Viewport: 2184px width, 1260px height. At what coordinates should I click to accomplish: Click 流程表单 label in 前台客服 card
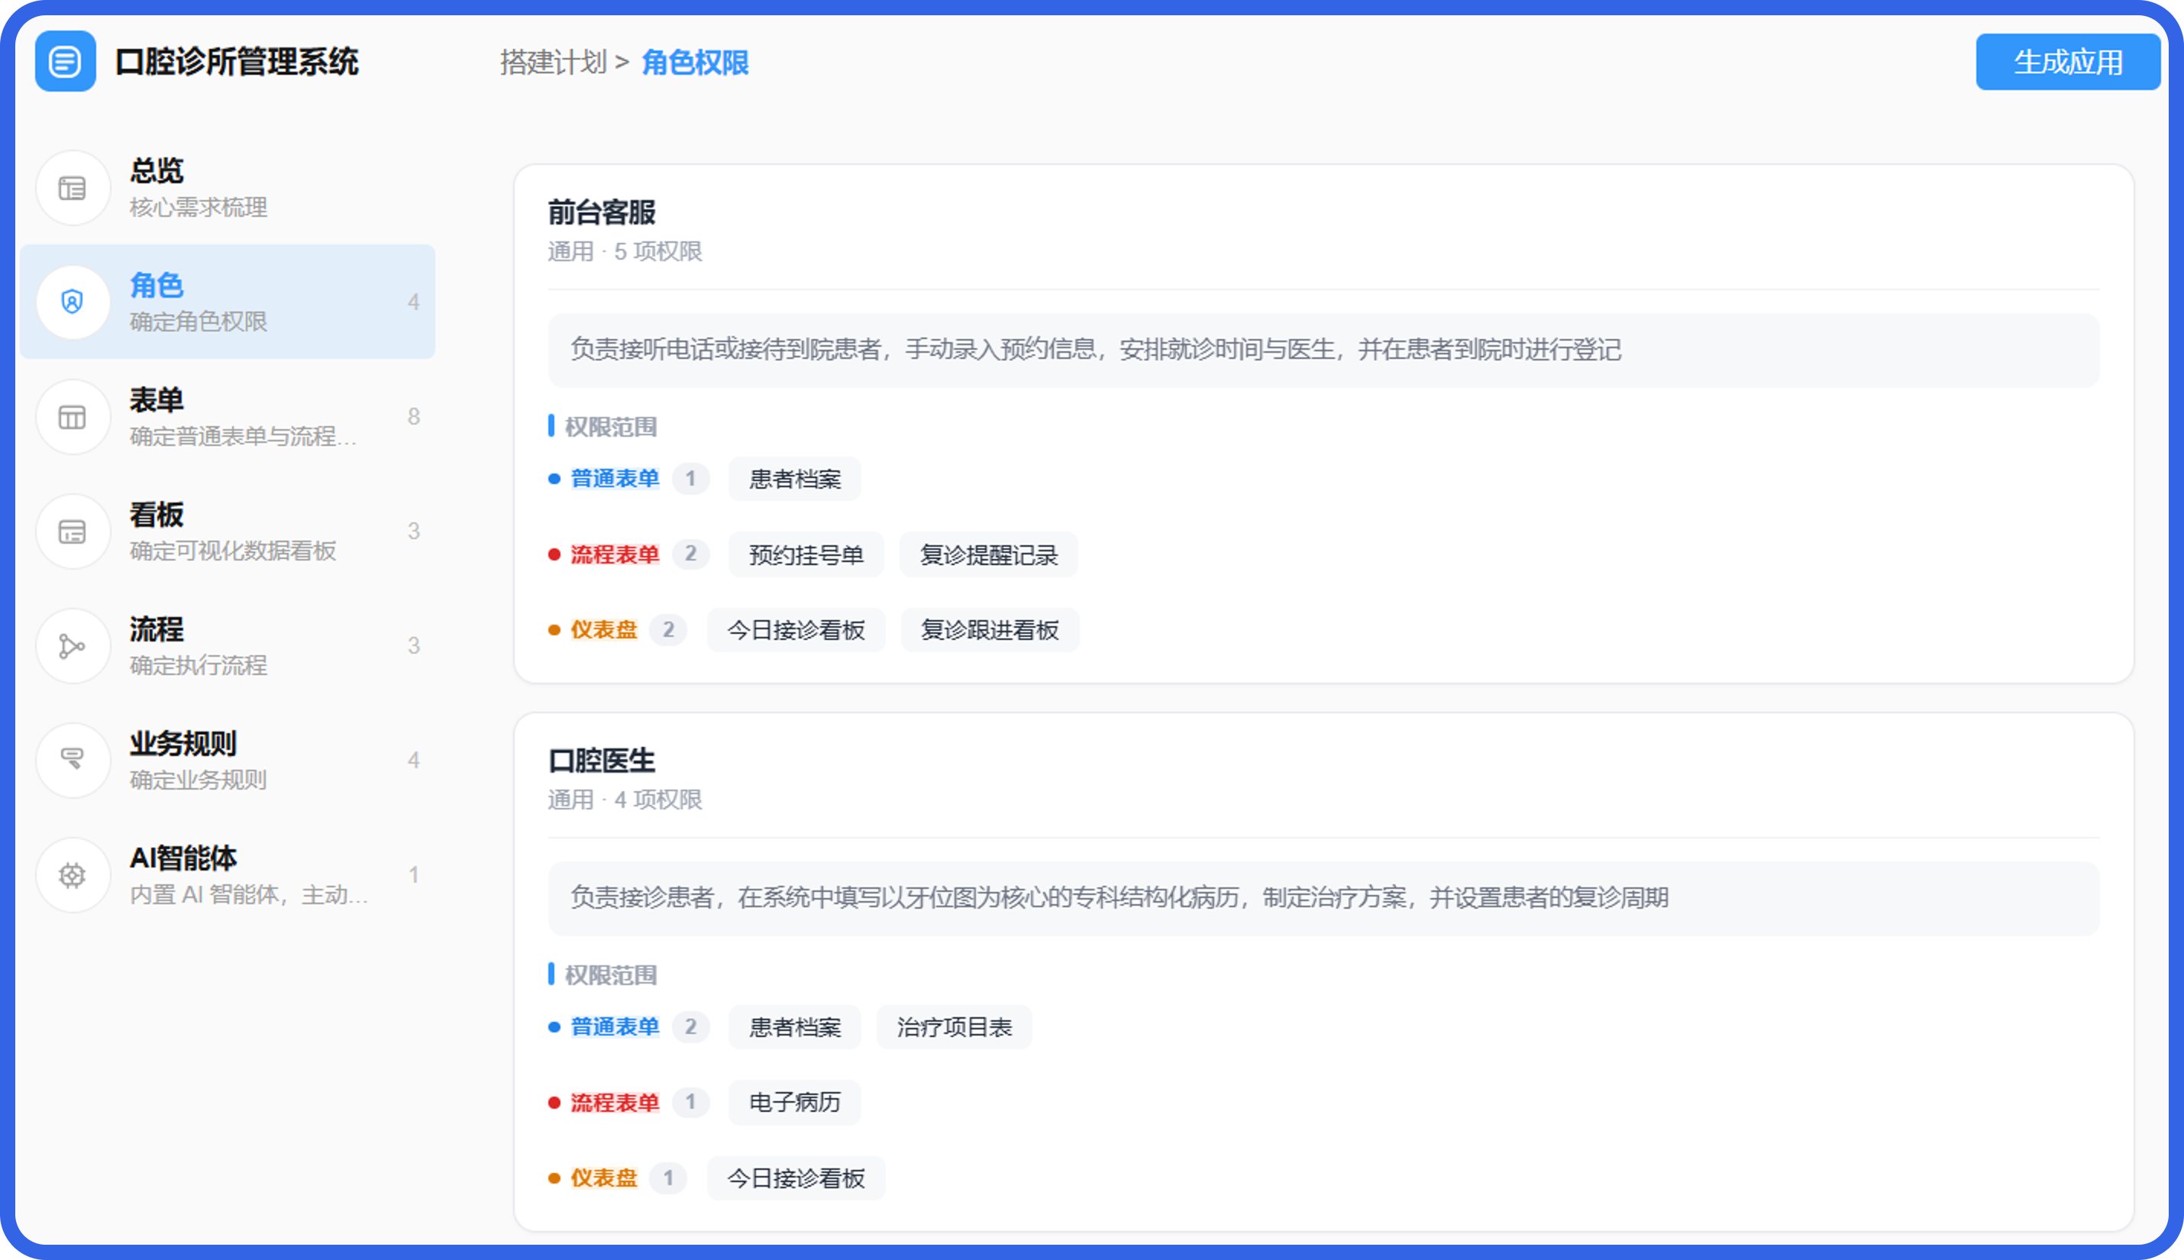pos(615,554)
